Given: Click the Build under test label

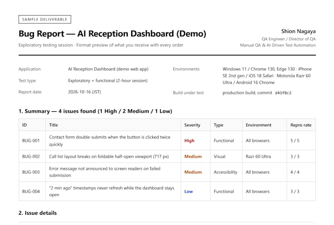Looking at the screenshot, I should click(188, 93).
